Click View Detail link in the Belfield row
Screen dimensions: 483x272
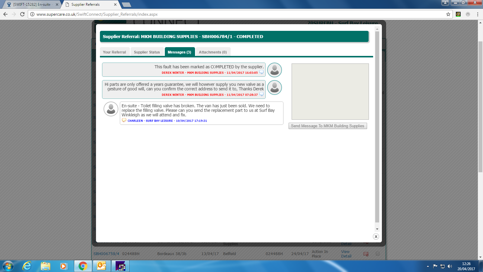[346, 254]
